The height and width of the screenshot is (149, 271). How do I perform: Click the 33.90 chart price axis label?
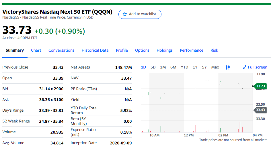click(260, 74)
